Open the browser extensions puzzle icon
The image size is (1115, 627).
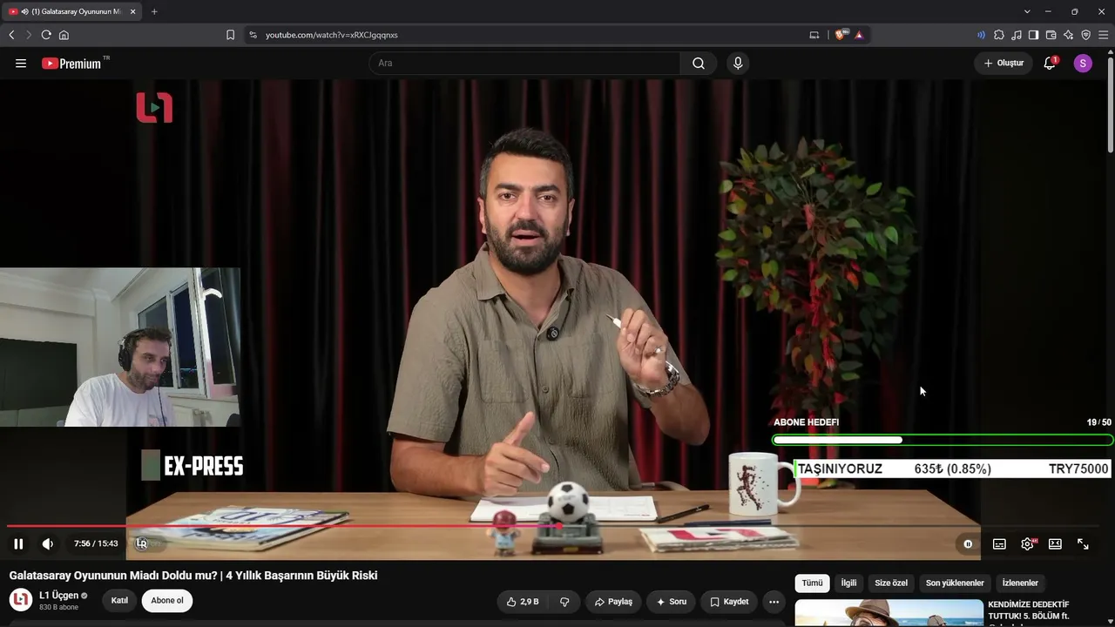coord(999,35)
